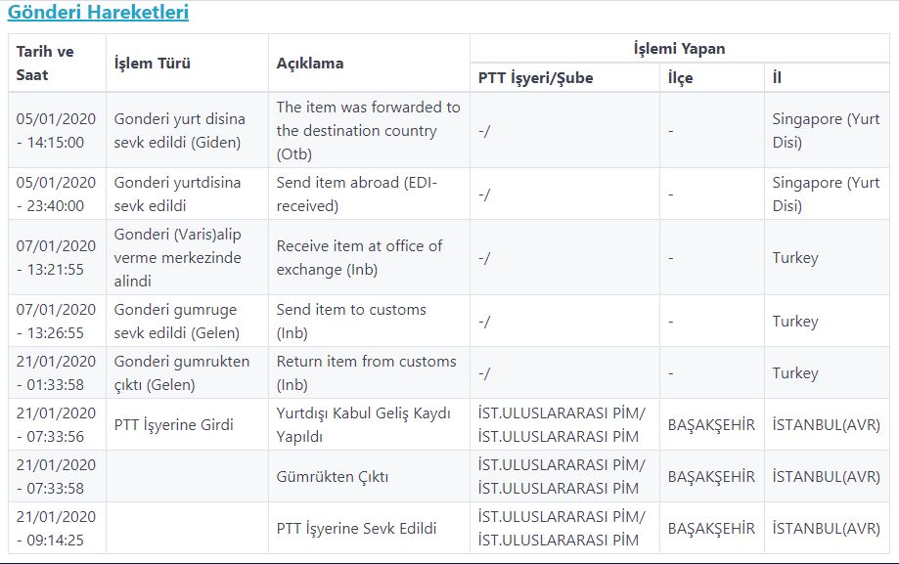Click the 21/01/2020 - 09:14:25 date cell
The image size is (899, 564).
tap(57, 528)
